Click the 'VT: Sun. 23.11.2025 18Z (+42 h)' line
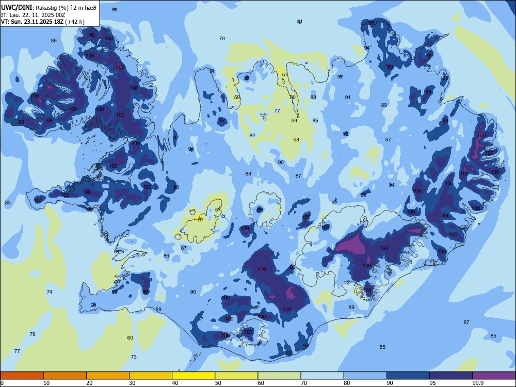516x387 pixels. point(43,22)
